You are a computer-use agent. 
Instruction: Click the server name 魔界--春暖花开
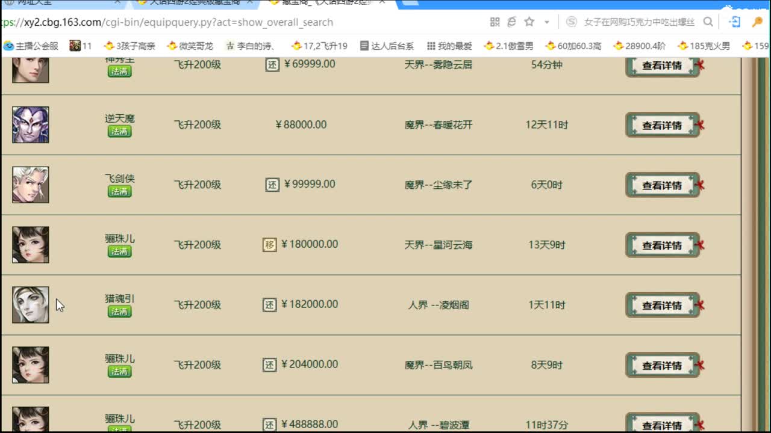439,125
